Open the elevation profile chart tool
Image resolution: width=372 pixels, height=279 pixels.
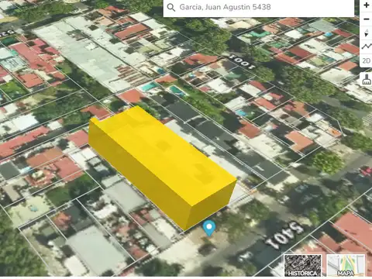click(x=366, y=46)
